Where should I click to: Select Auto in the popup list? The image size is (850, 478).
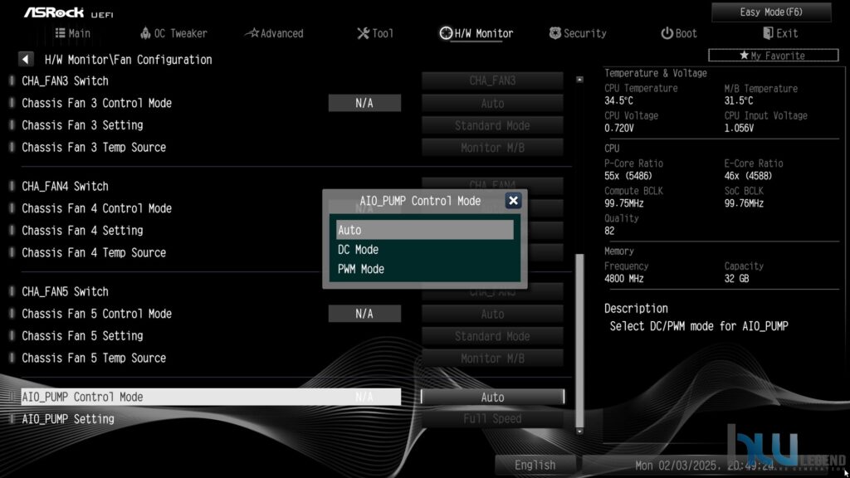coord(424,230)
